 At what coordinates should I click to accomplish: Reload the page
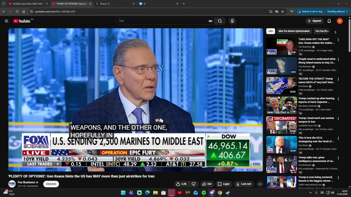click(x=17, y=11)
